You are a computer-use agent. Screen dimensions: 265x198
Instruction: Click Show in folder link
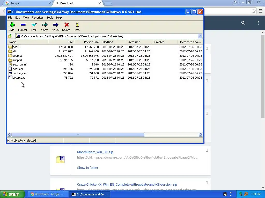[x=87, y=168]
